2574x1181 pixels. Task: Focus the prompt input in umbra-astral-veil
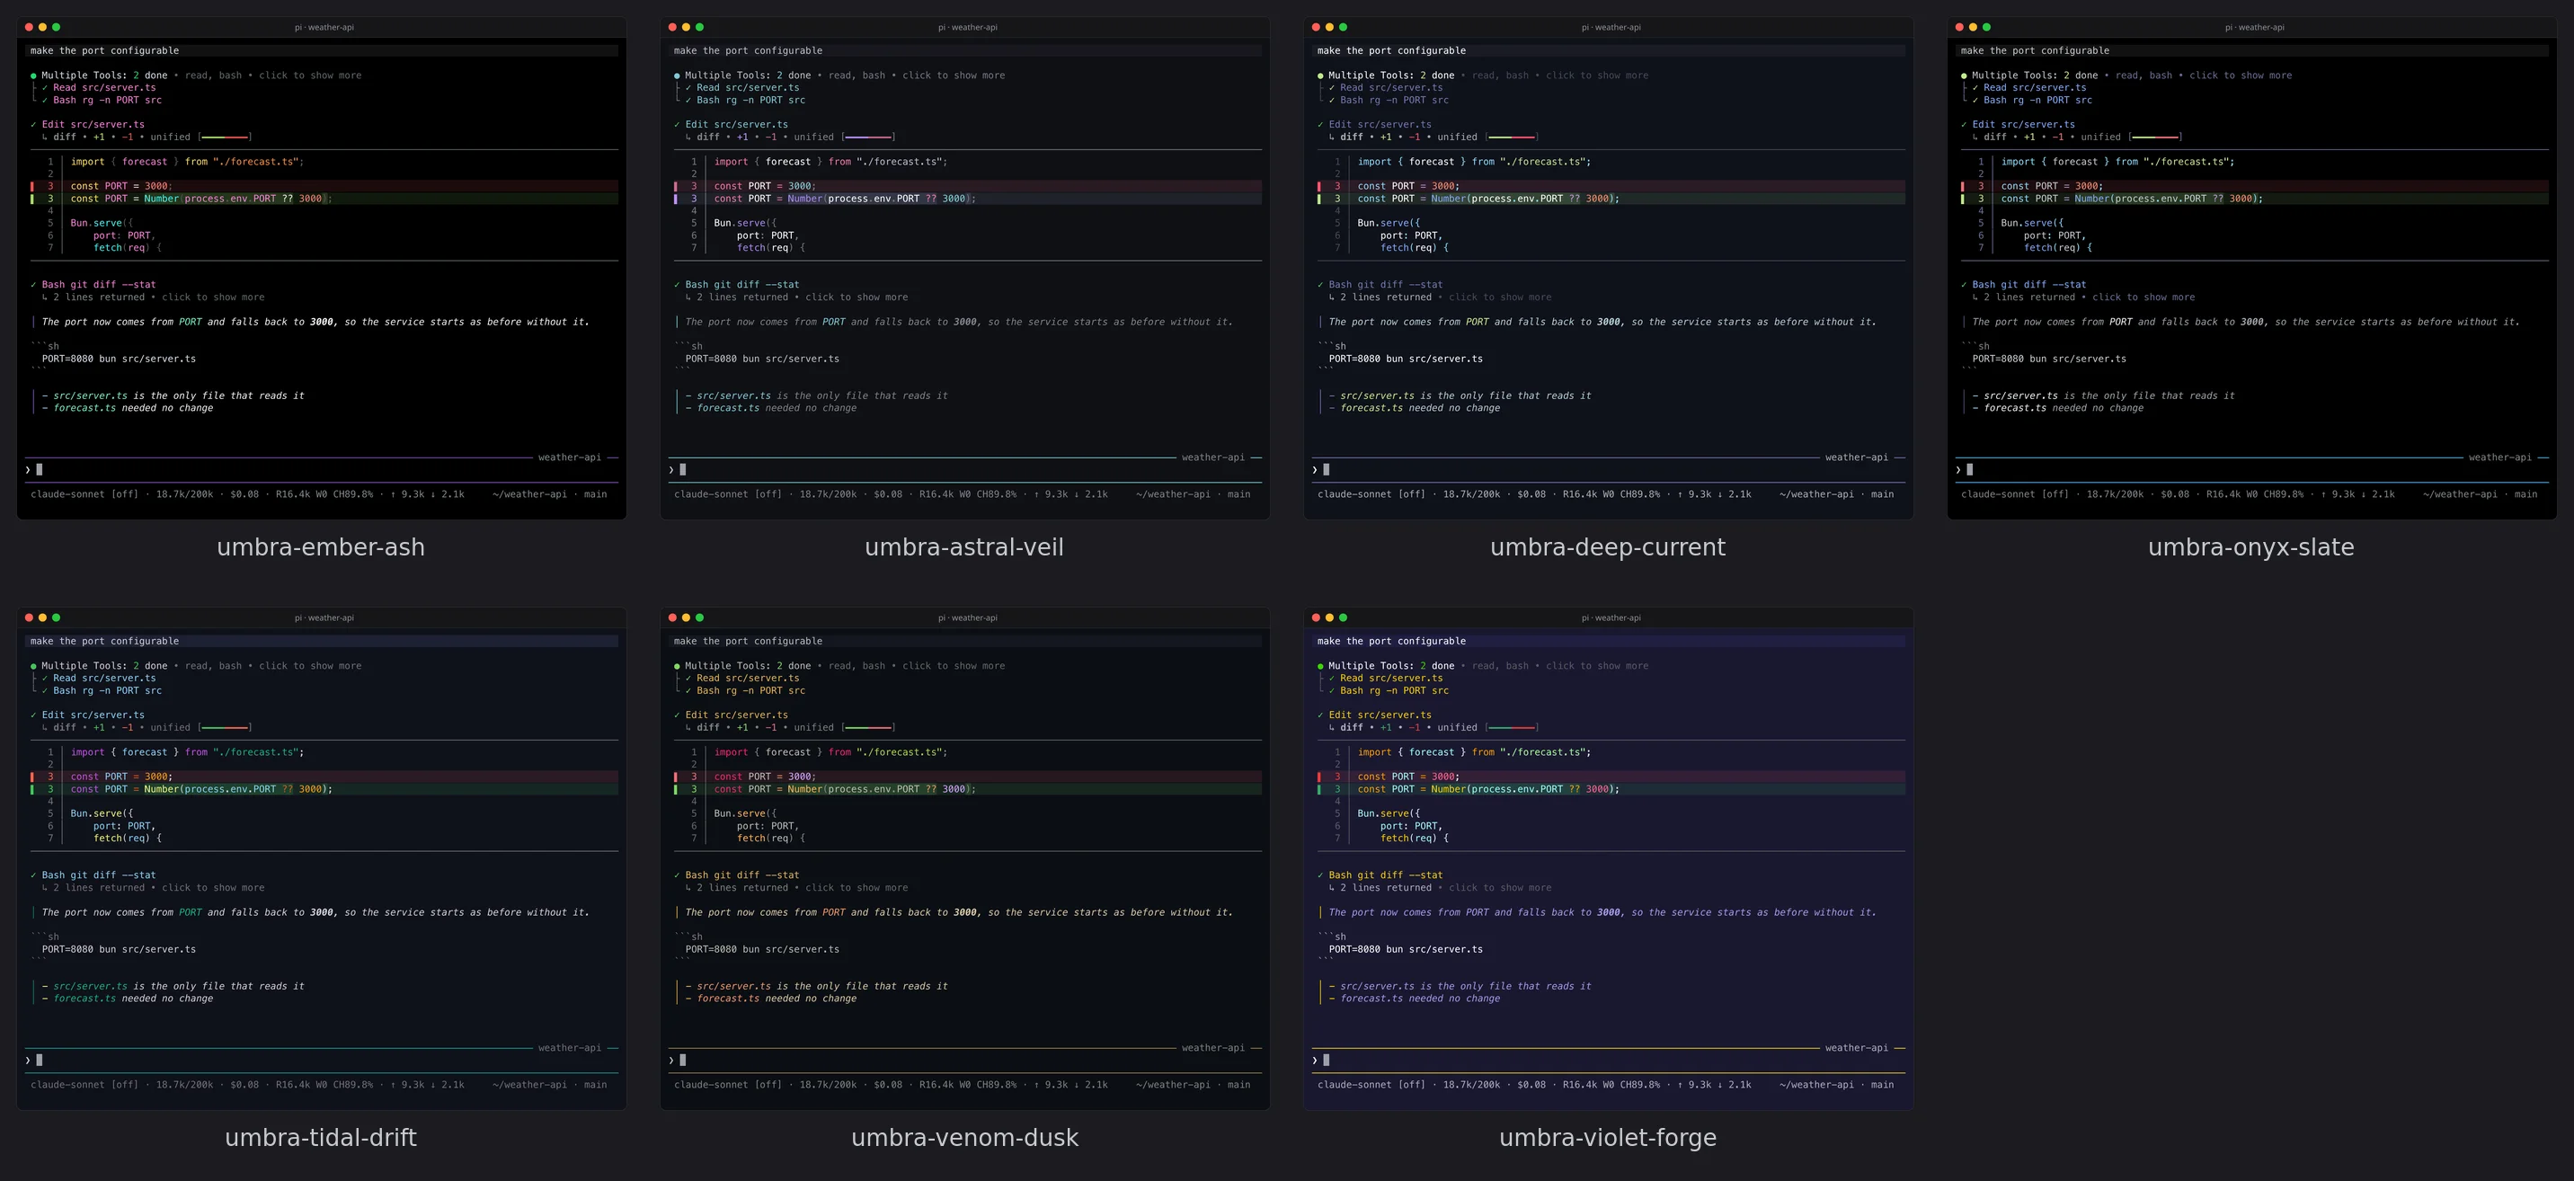965,469
